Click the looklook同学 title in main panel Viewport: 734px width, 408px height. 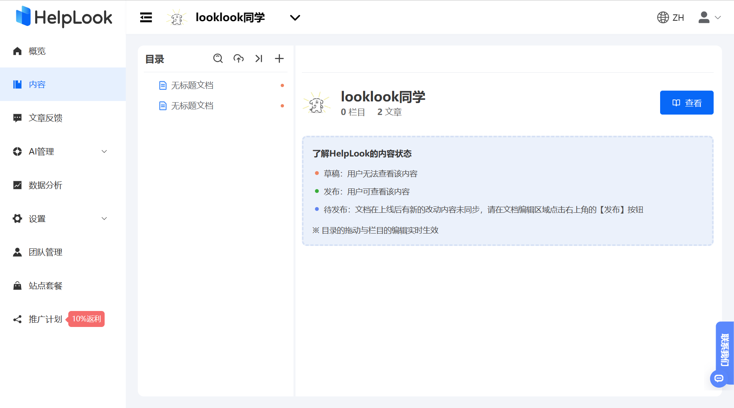click(383, 97)
